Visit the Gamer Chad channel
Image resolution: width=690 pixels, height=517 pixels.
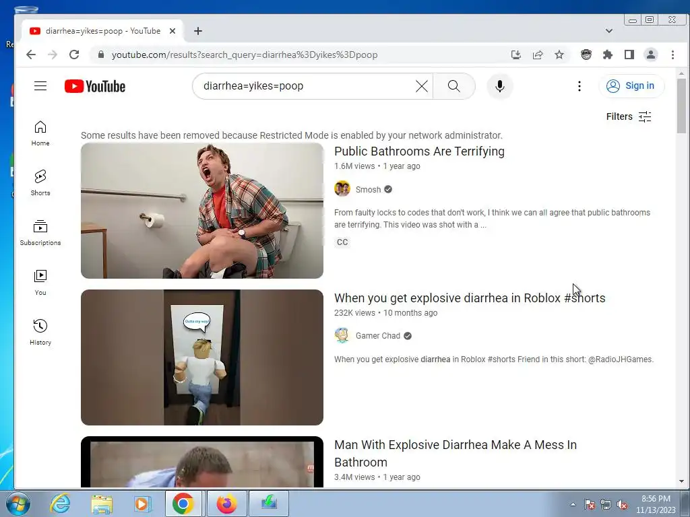(377, 336)
